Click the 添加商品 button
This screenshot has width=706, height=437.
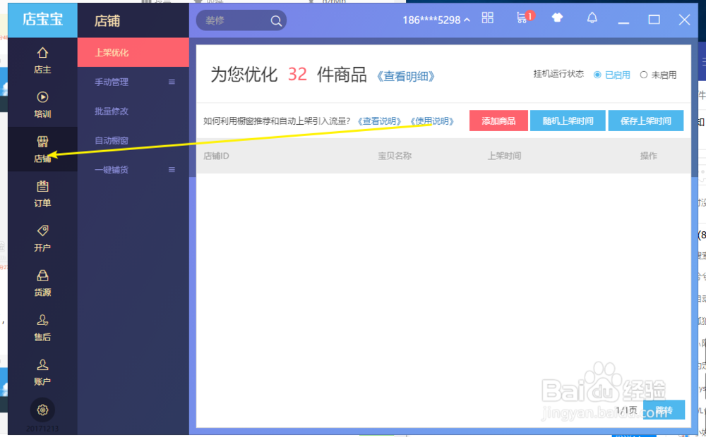click(498, 121)
